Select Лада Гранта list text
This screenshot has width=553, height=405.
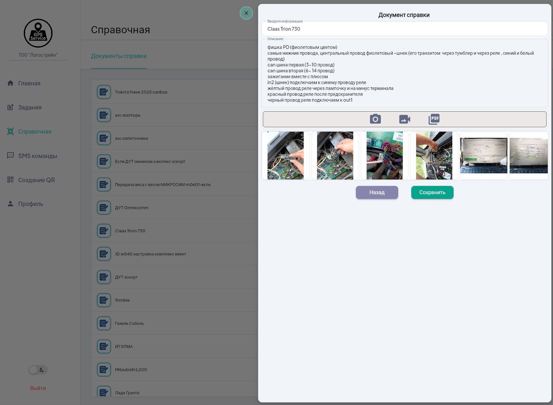pos(127,393)
